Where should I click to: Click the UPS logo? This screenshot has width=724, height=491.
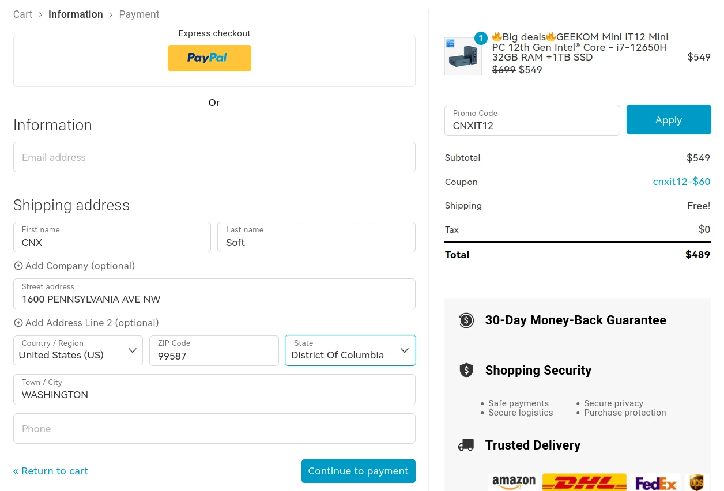click(x=697, y=482)
